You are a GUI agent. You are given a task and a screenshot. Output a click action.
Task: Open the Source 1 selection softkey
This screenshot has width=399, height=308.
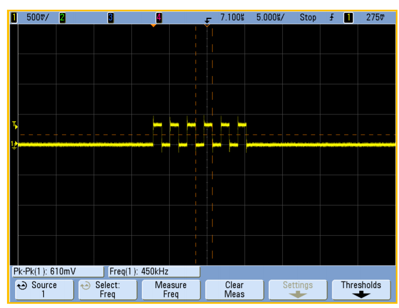pos(44,289)
